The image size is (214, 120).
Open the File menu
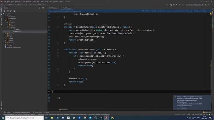pos(5,2)
